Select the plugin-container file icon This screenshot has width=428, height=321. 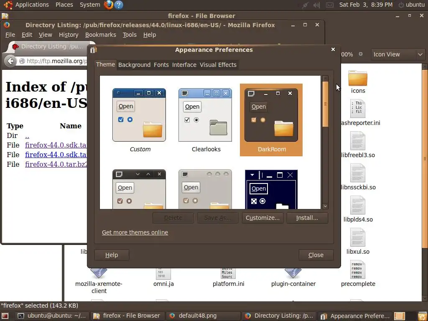click(293, 277)
